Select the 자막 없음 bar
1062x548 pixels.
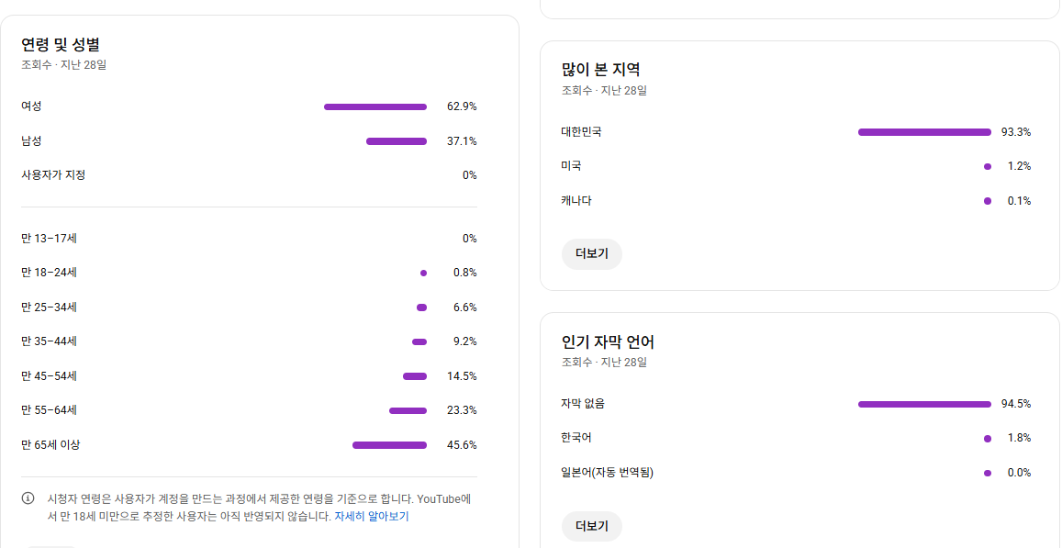(924, 404)
